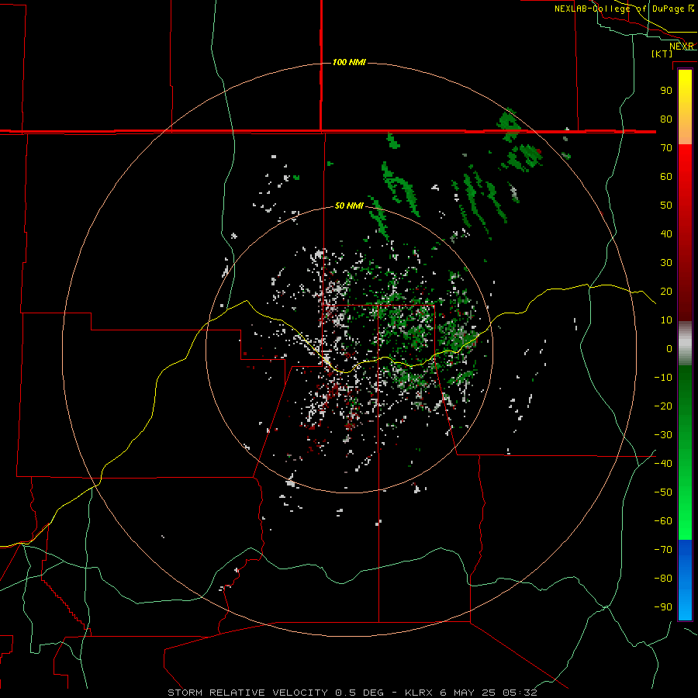Click the 90 value on the velocity scale
This screenshot has width=698, height=698.
(x=666, y=91)
